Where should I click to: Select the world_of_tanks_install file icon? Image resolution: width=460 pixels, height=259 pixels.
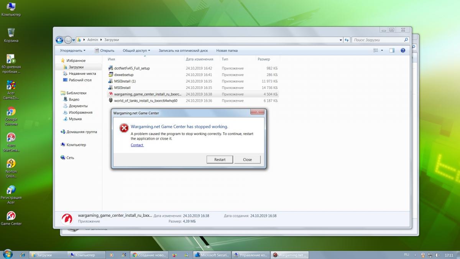point(111,101)
